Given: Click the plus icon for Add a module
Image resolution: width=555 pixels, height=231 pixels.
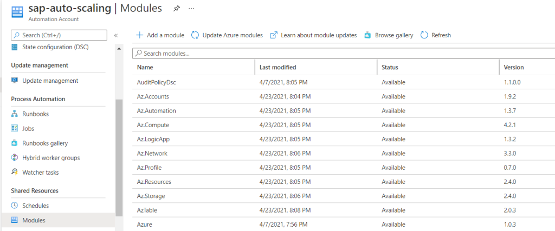Looking at the screenshot, I should click(139, 35).
